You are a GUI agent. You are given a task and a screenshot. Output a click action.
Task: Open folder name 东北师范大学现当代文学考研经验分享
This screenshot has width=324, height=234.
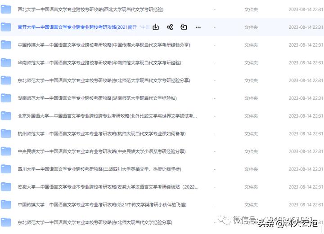(104, 80)
